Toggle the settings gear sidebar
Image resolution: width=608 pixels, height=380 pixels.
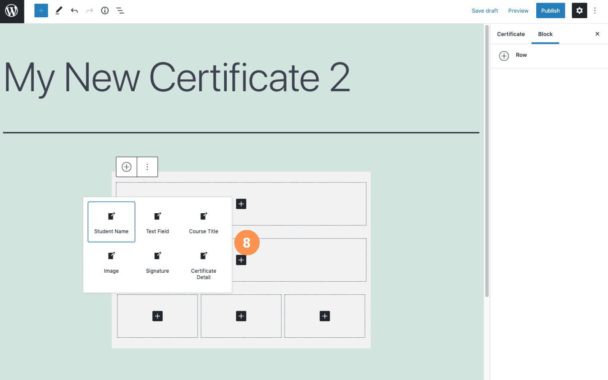(579, 11)
